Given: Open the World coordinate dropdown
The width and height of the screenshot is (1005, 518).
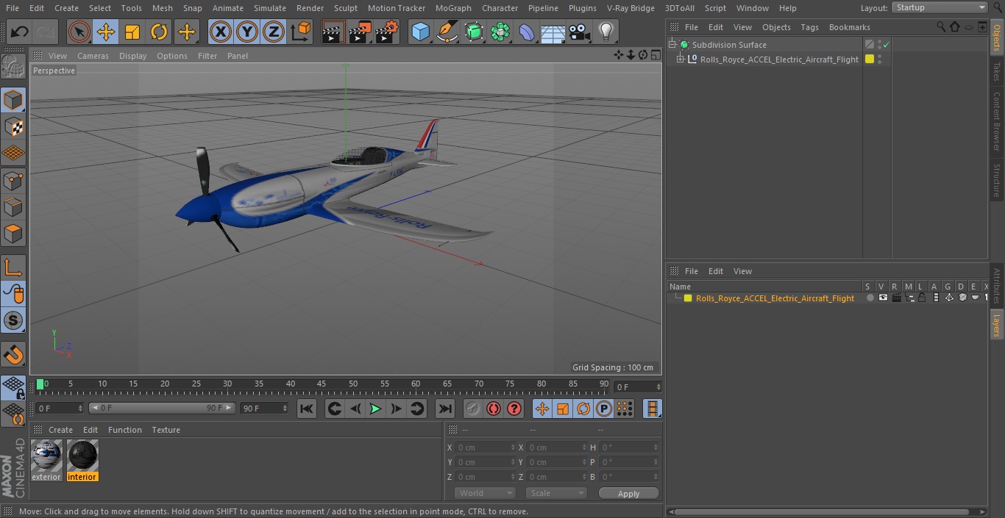Looking at the screenshot, I should click(484, 493).
